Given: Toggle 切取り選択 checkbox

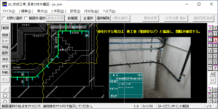Looking at the screenshot, I should (3, 18).
